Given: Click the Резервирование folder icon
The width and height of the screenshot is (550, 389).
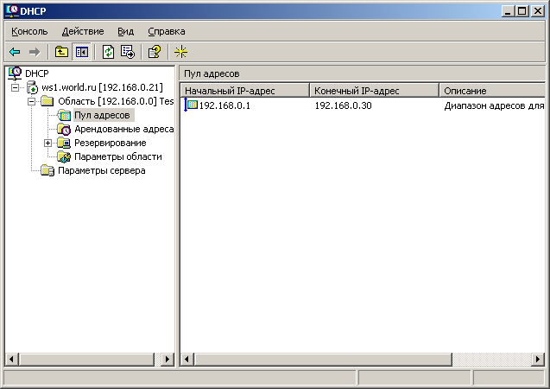Looking at the screenshot, I should (64, 143).
